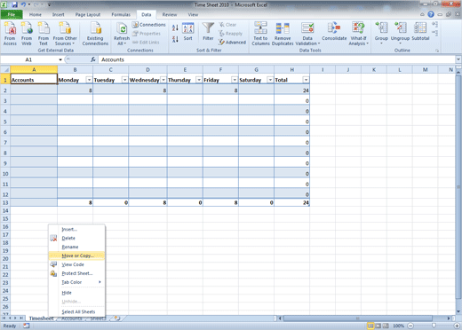Open the Saturday column filter dropdown
Viewport: 462px width, 330px height.
pos(270,80)
